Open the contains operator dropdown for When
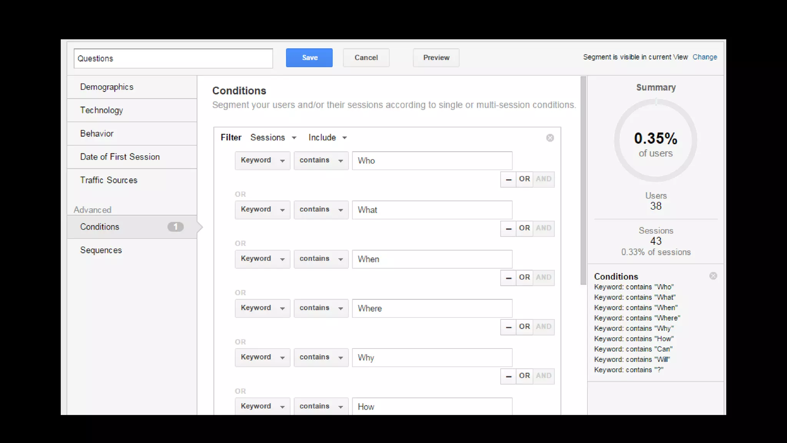Screen dimensions: 787x443 (x=321, y=259)
